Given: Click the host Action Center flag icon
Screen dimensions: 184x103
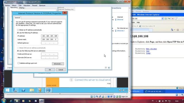Looking at the screenshot, I should coord(166,101).
